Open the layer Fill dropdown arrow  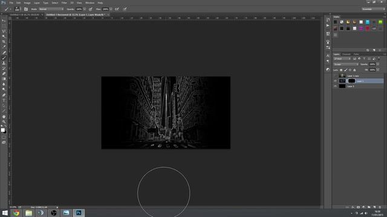pyautogui.click(x=378, y=70)
